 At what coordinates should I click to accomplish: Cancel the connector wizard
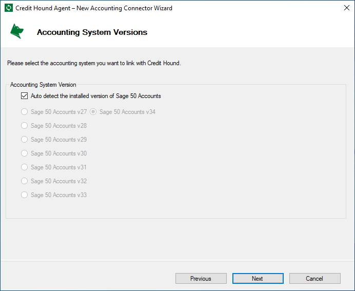314,278
